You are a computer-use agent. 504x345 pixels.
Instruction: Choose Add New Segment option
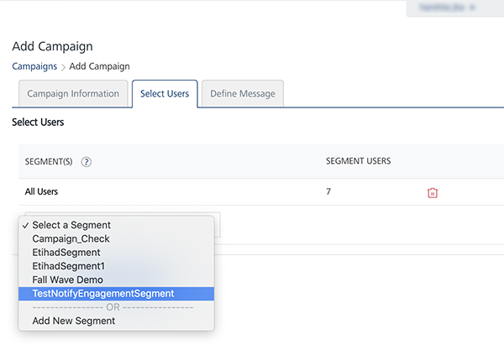(74, 321)
